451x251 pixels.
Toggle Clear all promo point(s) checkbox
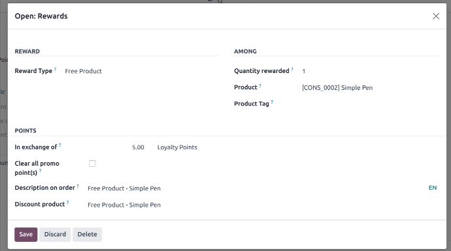coord(92,164)
